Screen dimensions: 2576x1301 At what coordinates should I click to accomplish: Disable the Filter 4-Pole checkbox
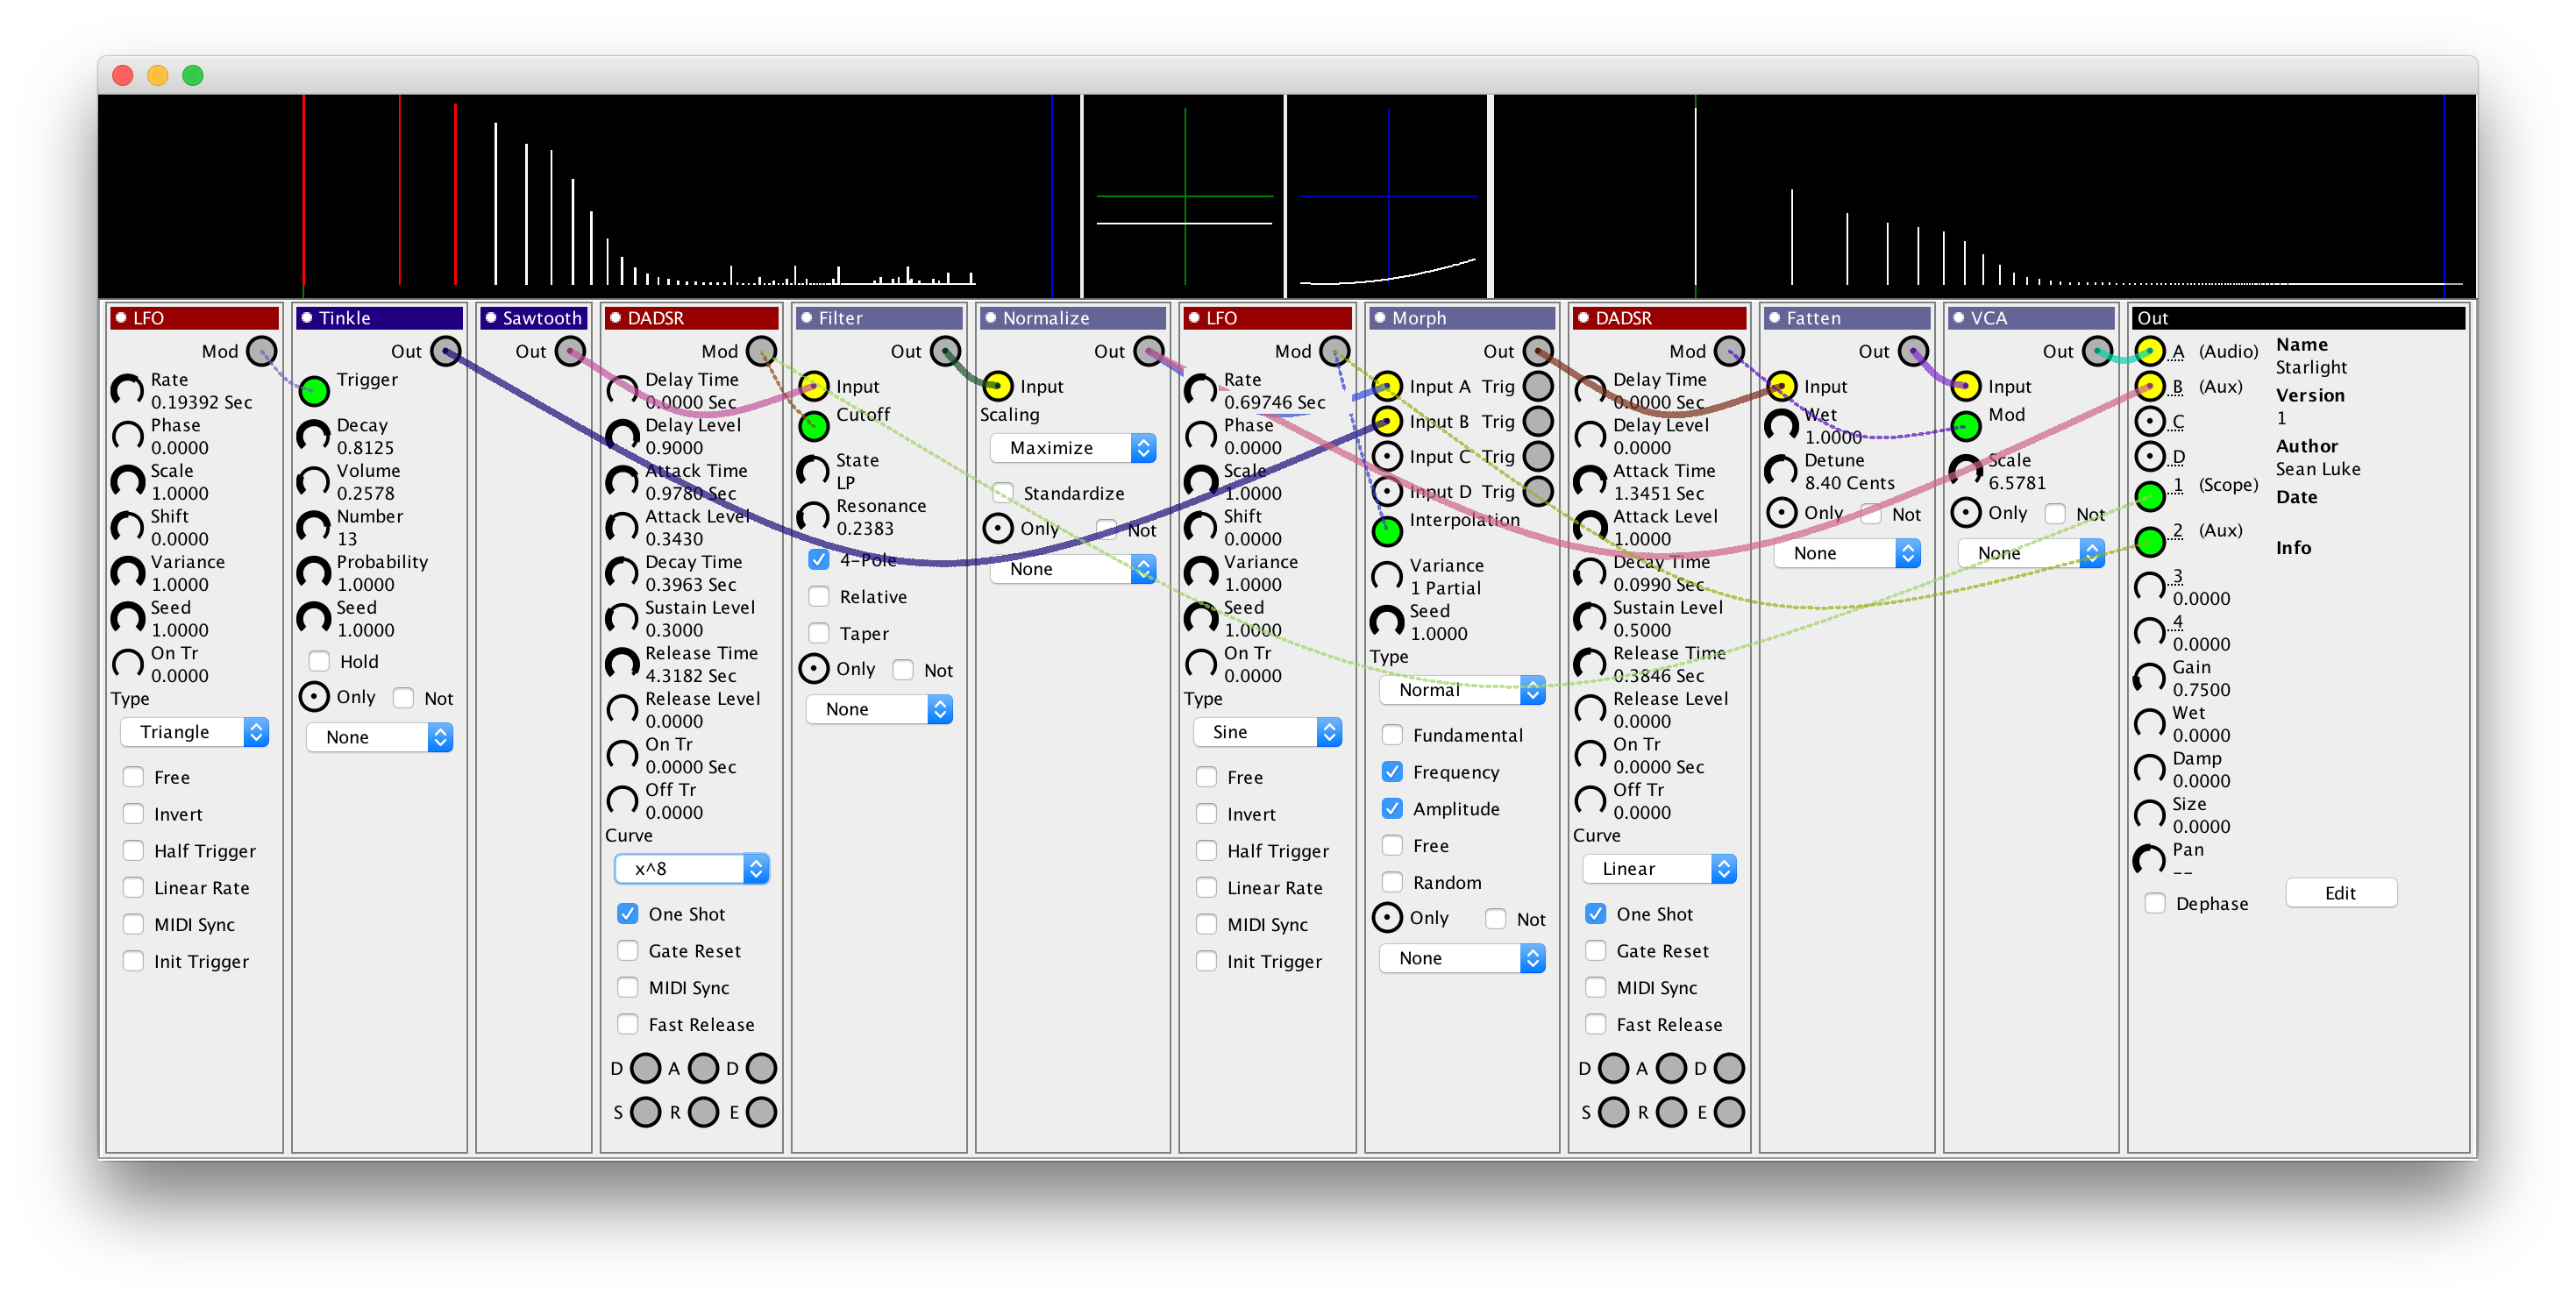[819, 560]
